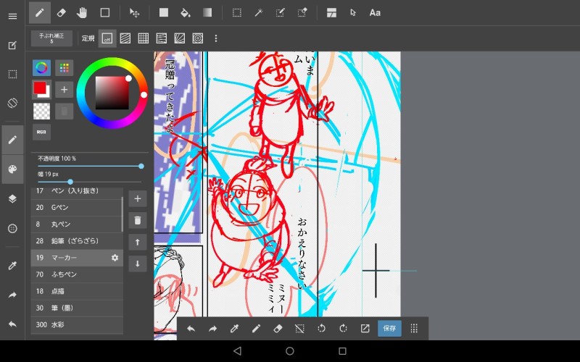Enable grid snap ruler
This screenshot has width=580, height=362.
(144, 38)
